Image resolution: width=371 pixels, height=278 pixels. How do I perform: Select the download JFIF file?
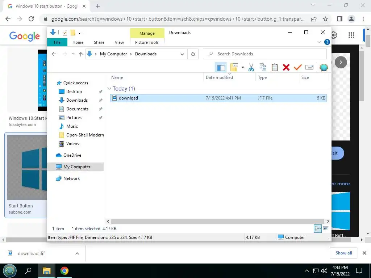point(218,98)
